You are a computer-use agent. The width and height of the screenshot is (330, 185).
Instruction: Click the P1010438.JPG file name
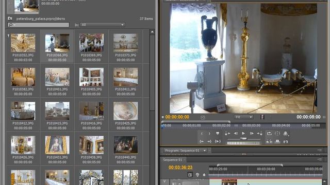(x=91, y=157)
